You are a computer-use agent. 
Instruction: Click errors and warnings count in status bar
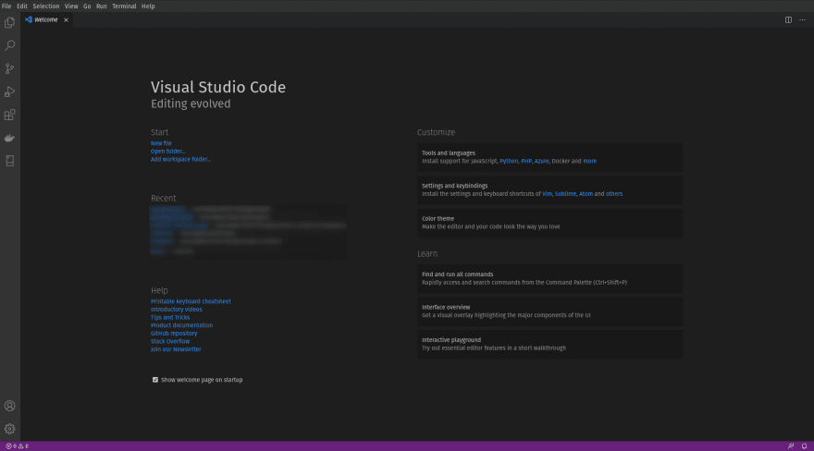17,446
